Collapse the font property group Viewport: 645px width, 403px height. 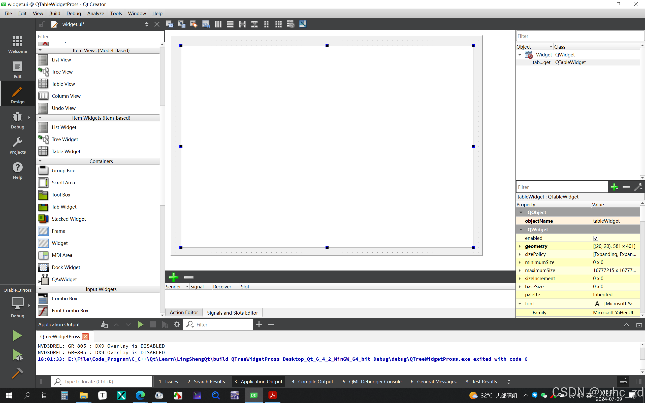[520, 304]
